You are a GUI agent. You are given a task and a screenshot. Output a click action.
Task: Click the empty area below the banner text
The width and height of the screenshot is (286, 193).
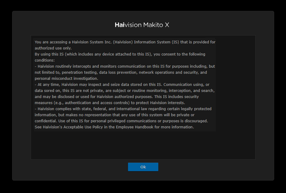tap(143, 145)
